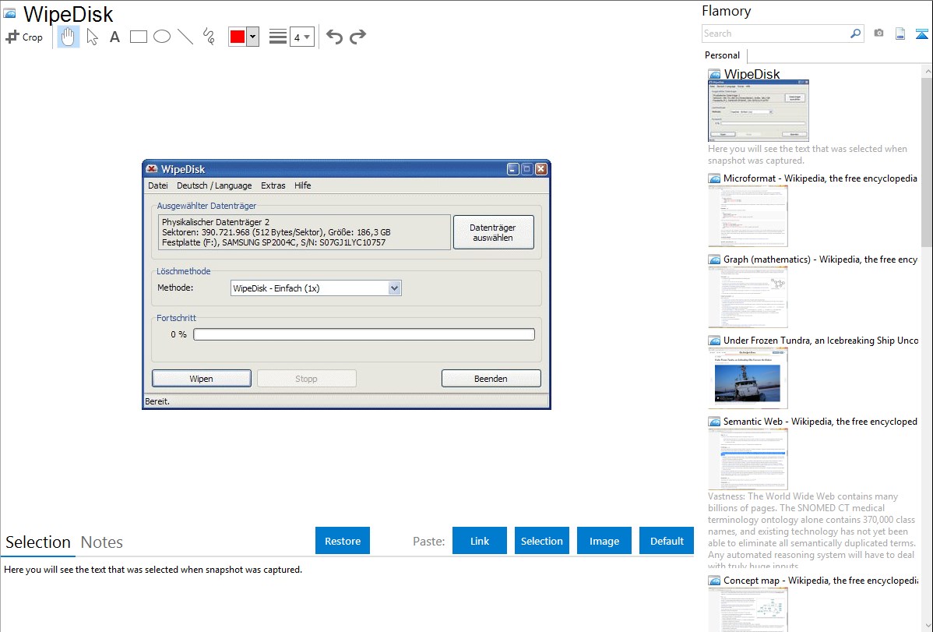The image size is (933, 632).
Task: Click the red color swatch
Action: tap(238, 37)
